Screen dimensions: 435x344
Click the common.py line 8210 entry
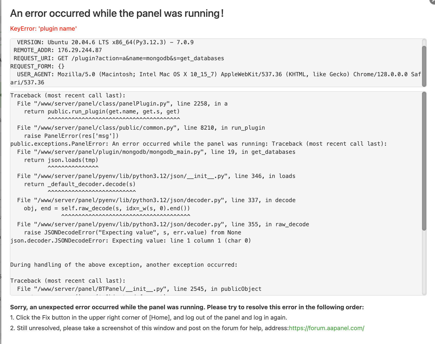(x=141, y=128)
